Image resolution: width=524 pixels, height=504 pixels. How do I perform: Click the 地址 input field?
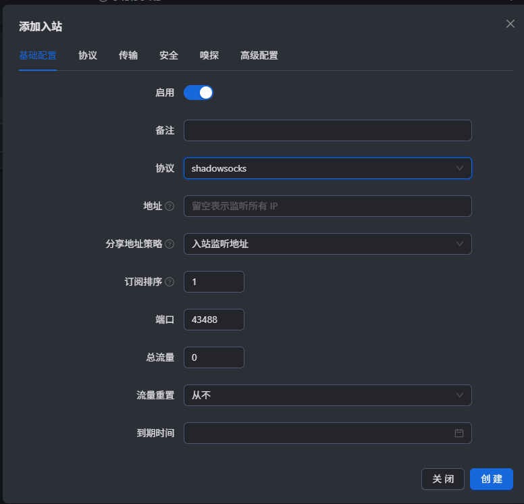(x=327, y=206)
